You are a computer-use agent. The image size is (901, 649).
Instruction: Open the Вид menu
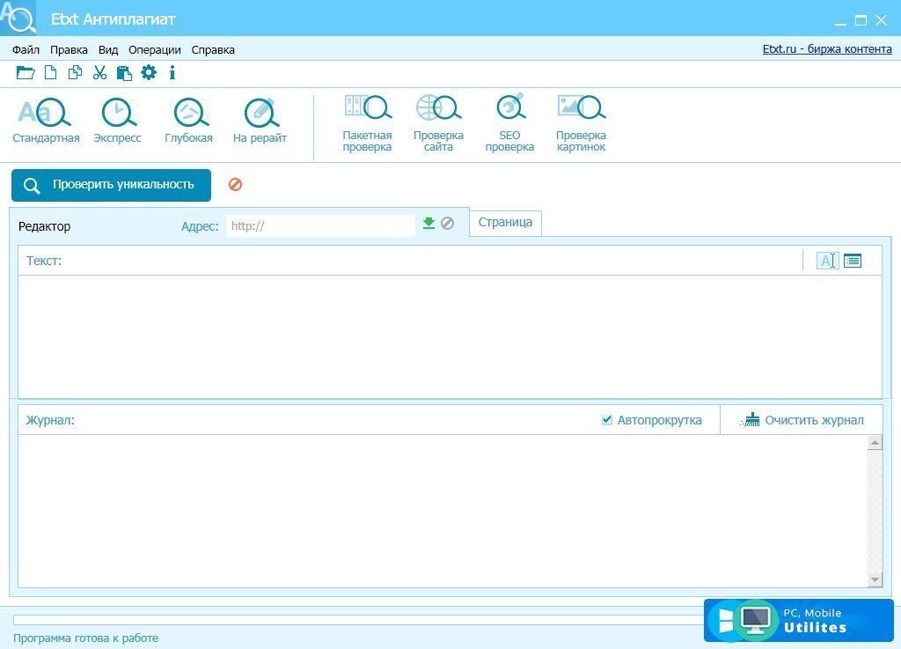108,50
